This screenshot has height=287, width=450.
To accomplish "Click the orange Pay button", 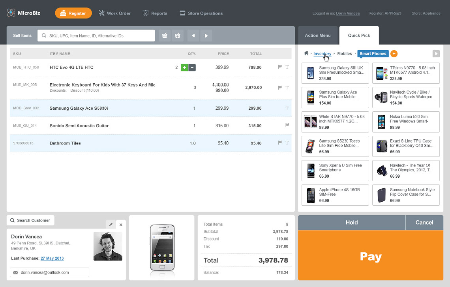I will (x=371, y=255).
